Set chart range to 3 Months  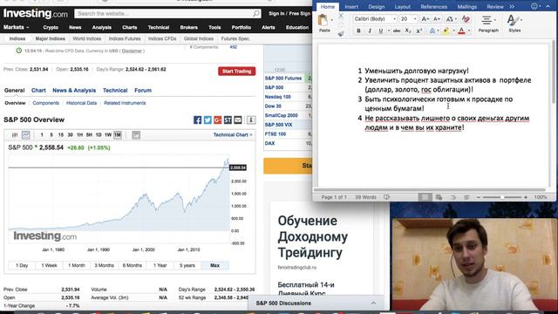click(x=105, y=265)
